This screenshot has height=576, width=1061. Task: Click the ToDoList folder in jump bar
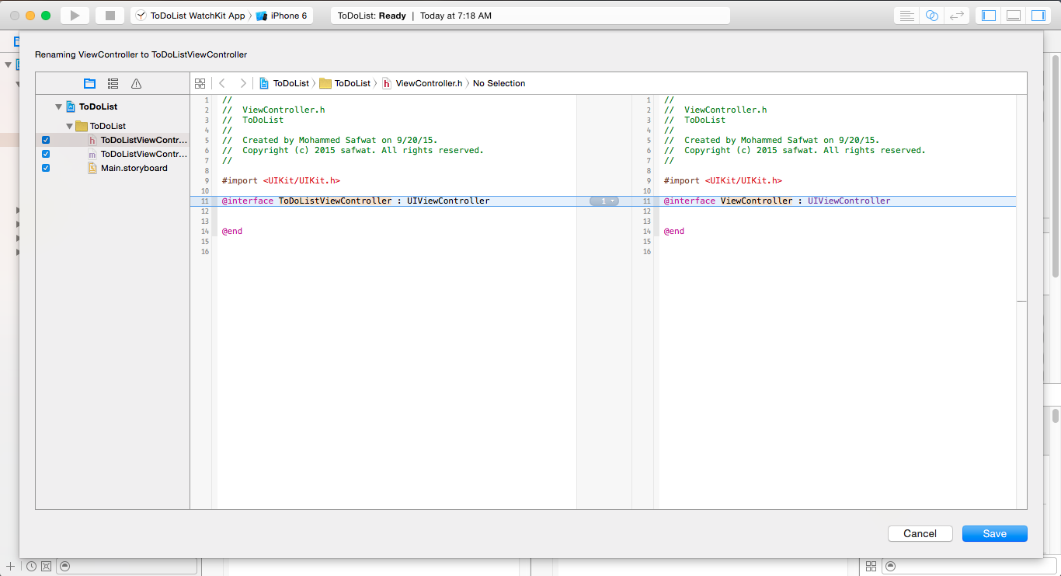[345, 83]
